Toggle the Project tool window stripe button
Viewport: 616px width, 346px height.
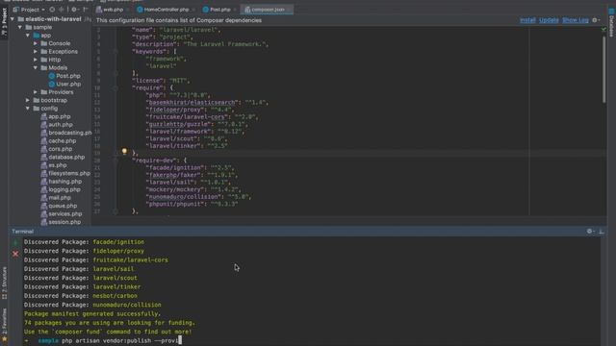click(x=4, y=22)
